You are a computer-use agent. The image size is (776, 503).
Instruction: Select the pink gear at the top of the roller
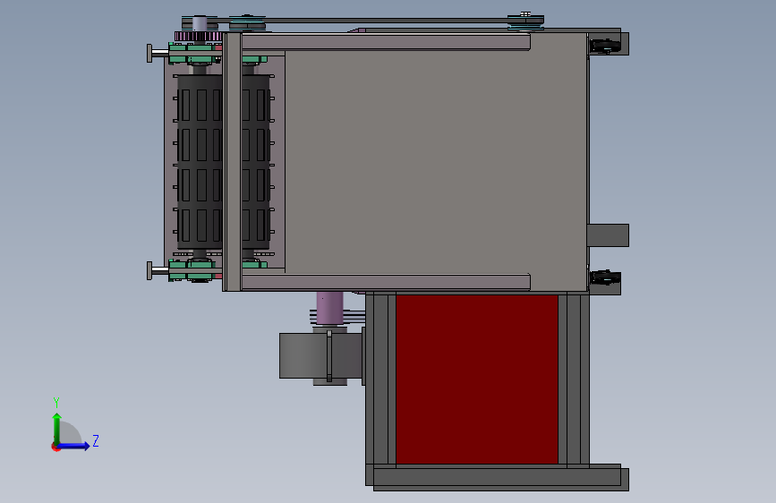point(198,36)
